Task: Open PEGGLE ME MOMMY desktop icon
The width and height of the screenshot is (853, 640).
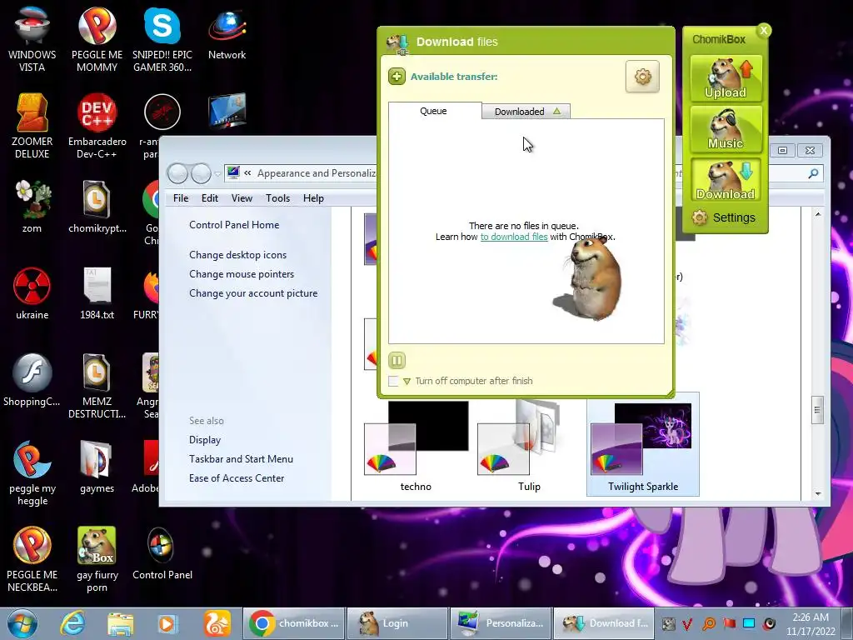Action: click(x=97, y=38)
